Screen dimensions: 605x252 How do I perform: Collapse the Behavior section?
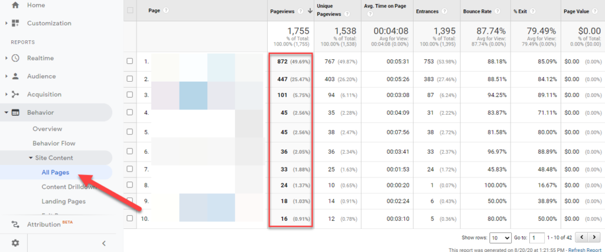(6, 112)
